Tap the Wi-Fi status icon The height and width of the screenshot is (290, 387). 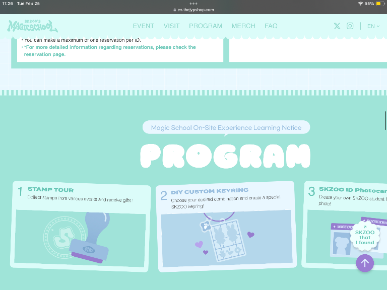(360, 4)
